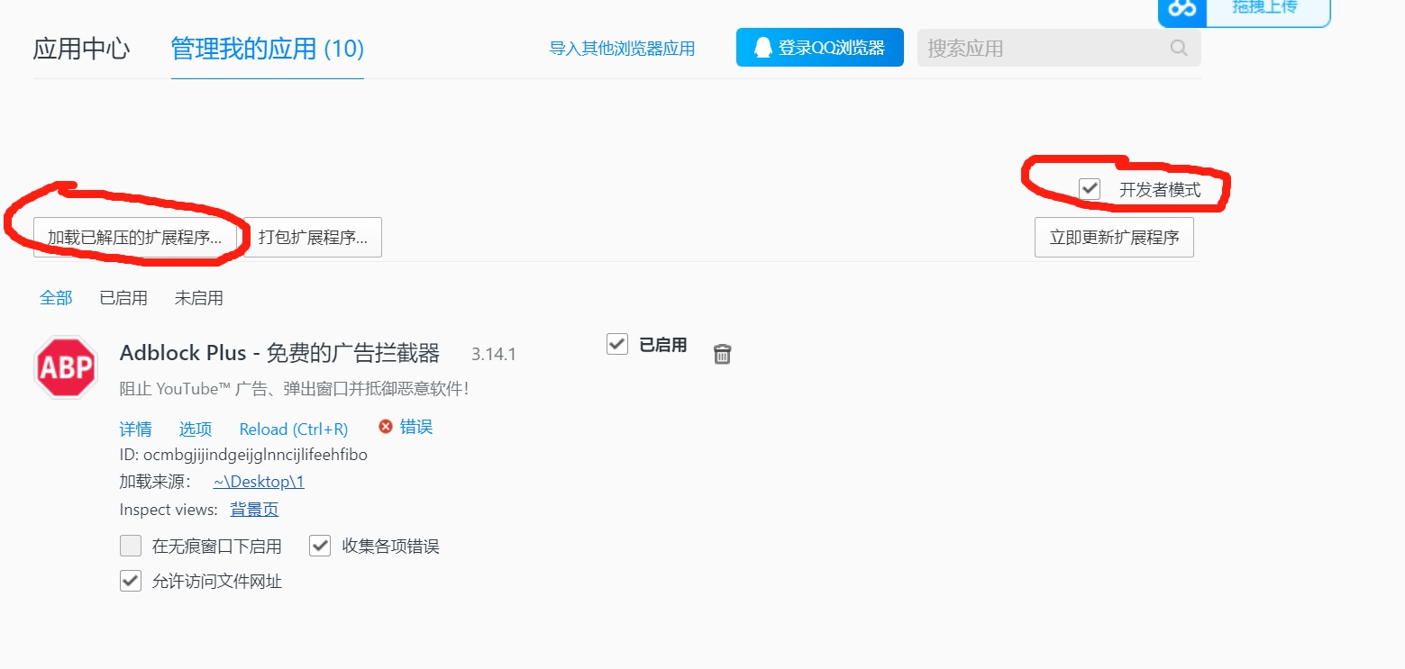Click the version number 3.14.1
Viewport: 1405px width, 669px height.
[x=494, y=354]
